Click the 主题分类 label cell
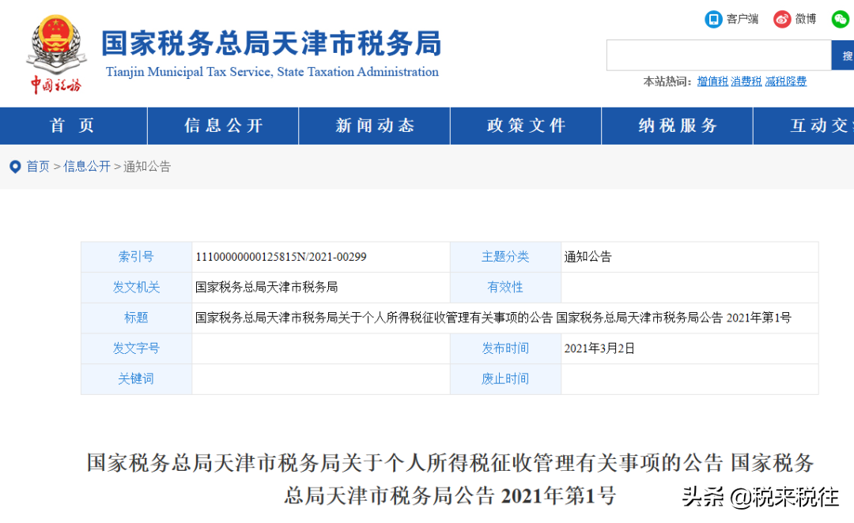Screen dimensions: 854x523 [x=505, y=257]
